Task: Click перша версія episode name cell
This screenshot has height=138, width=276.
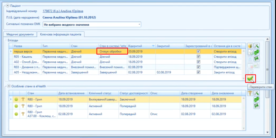Action: click(27, 52)
